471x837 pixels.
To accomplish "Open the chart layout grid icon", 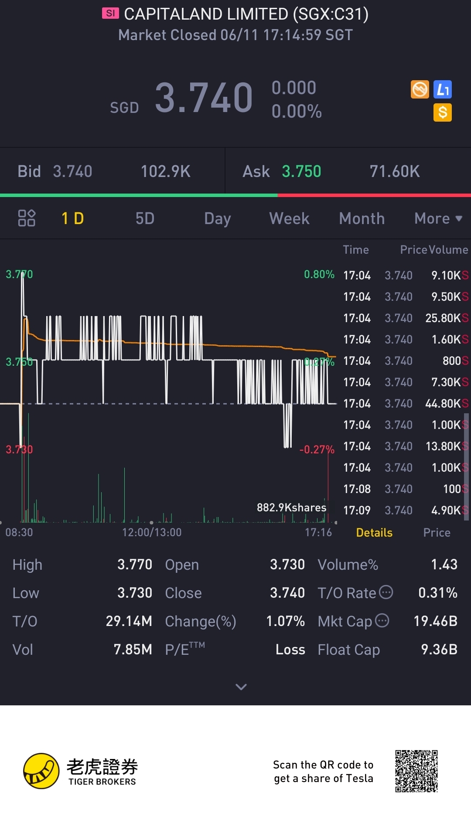I will click(x=27, y=218).
